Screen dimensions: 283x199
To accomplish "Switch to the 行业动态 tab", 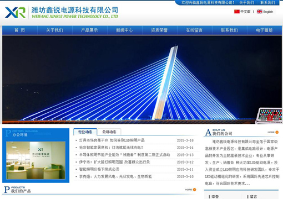I will click(85, 132).
